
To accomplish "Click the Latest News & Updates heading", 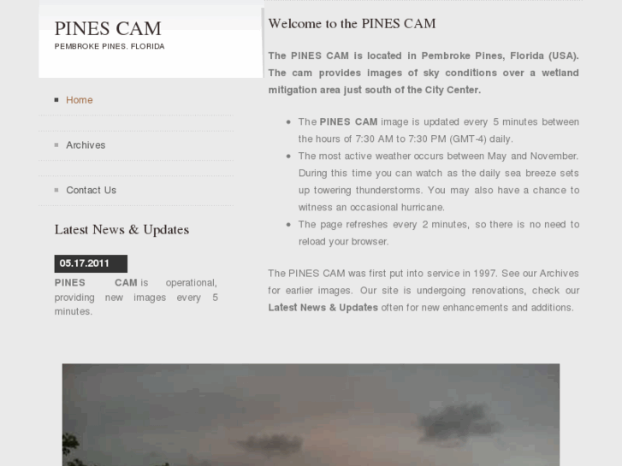I will [x=121, y=230].
